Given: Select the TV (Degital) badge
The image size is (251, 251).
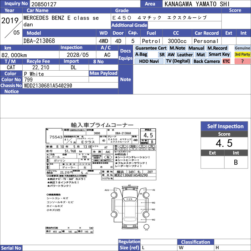Looking at the screenshot, I should pyautogui.click(x=178, y=61).
